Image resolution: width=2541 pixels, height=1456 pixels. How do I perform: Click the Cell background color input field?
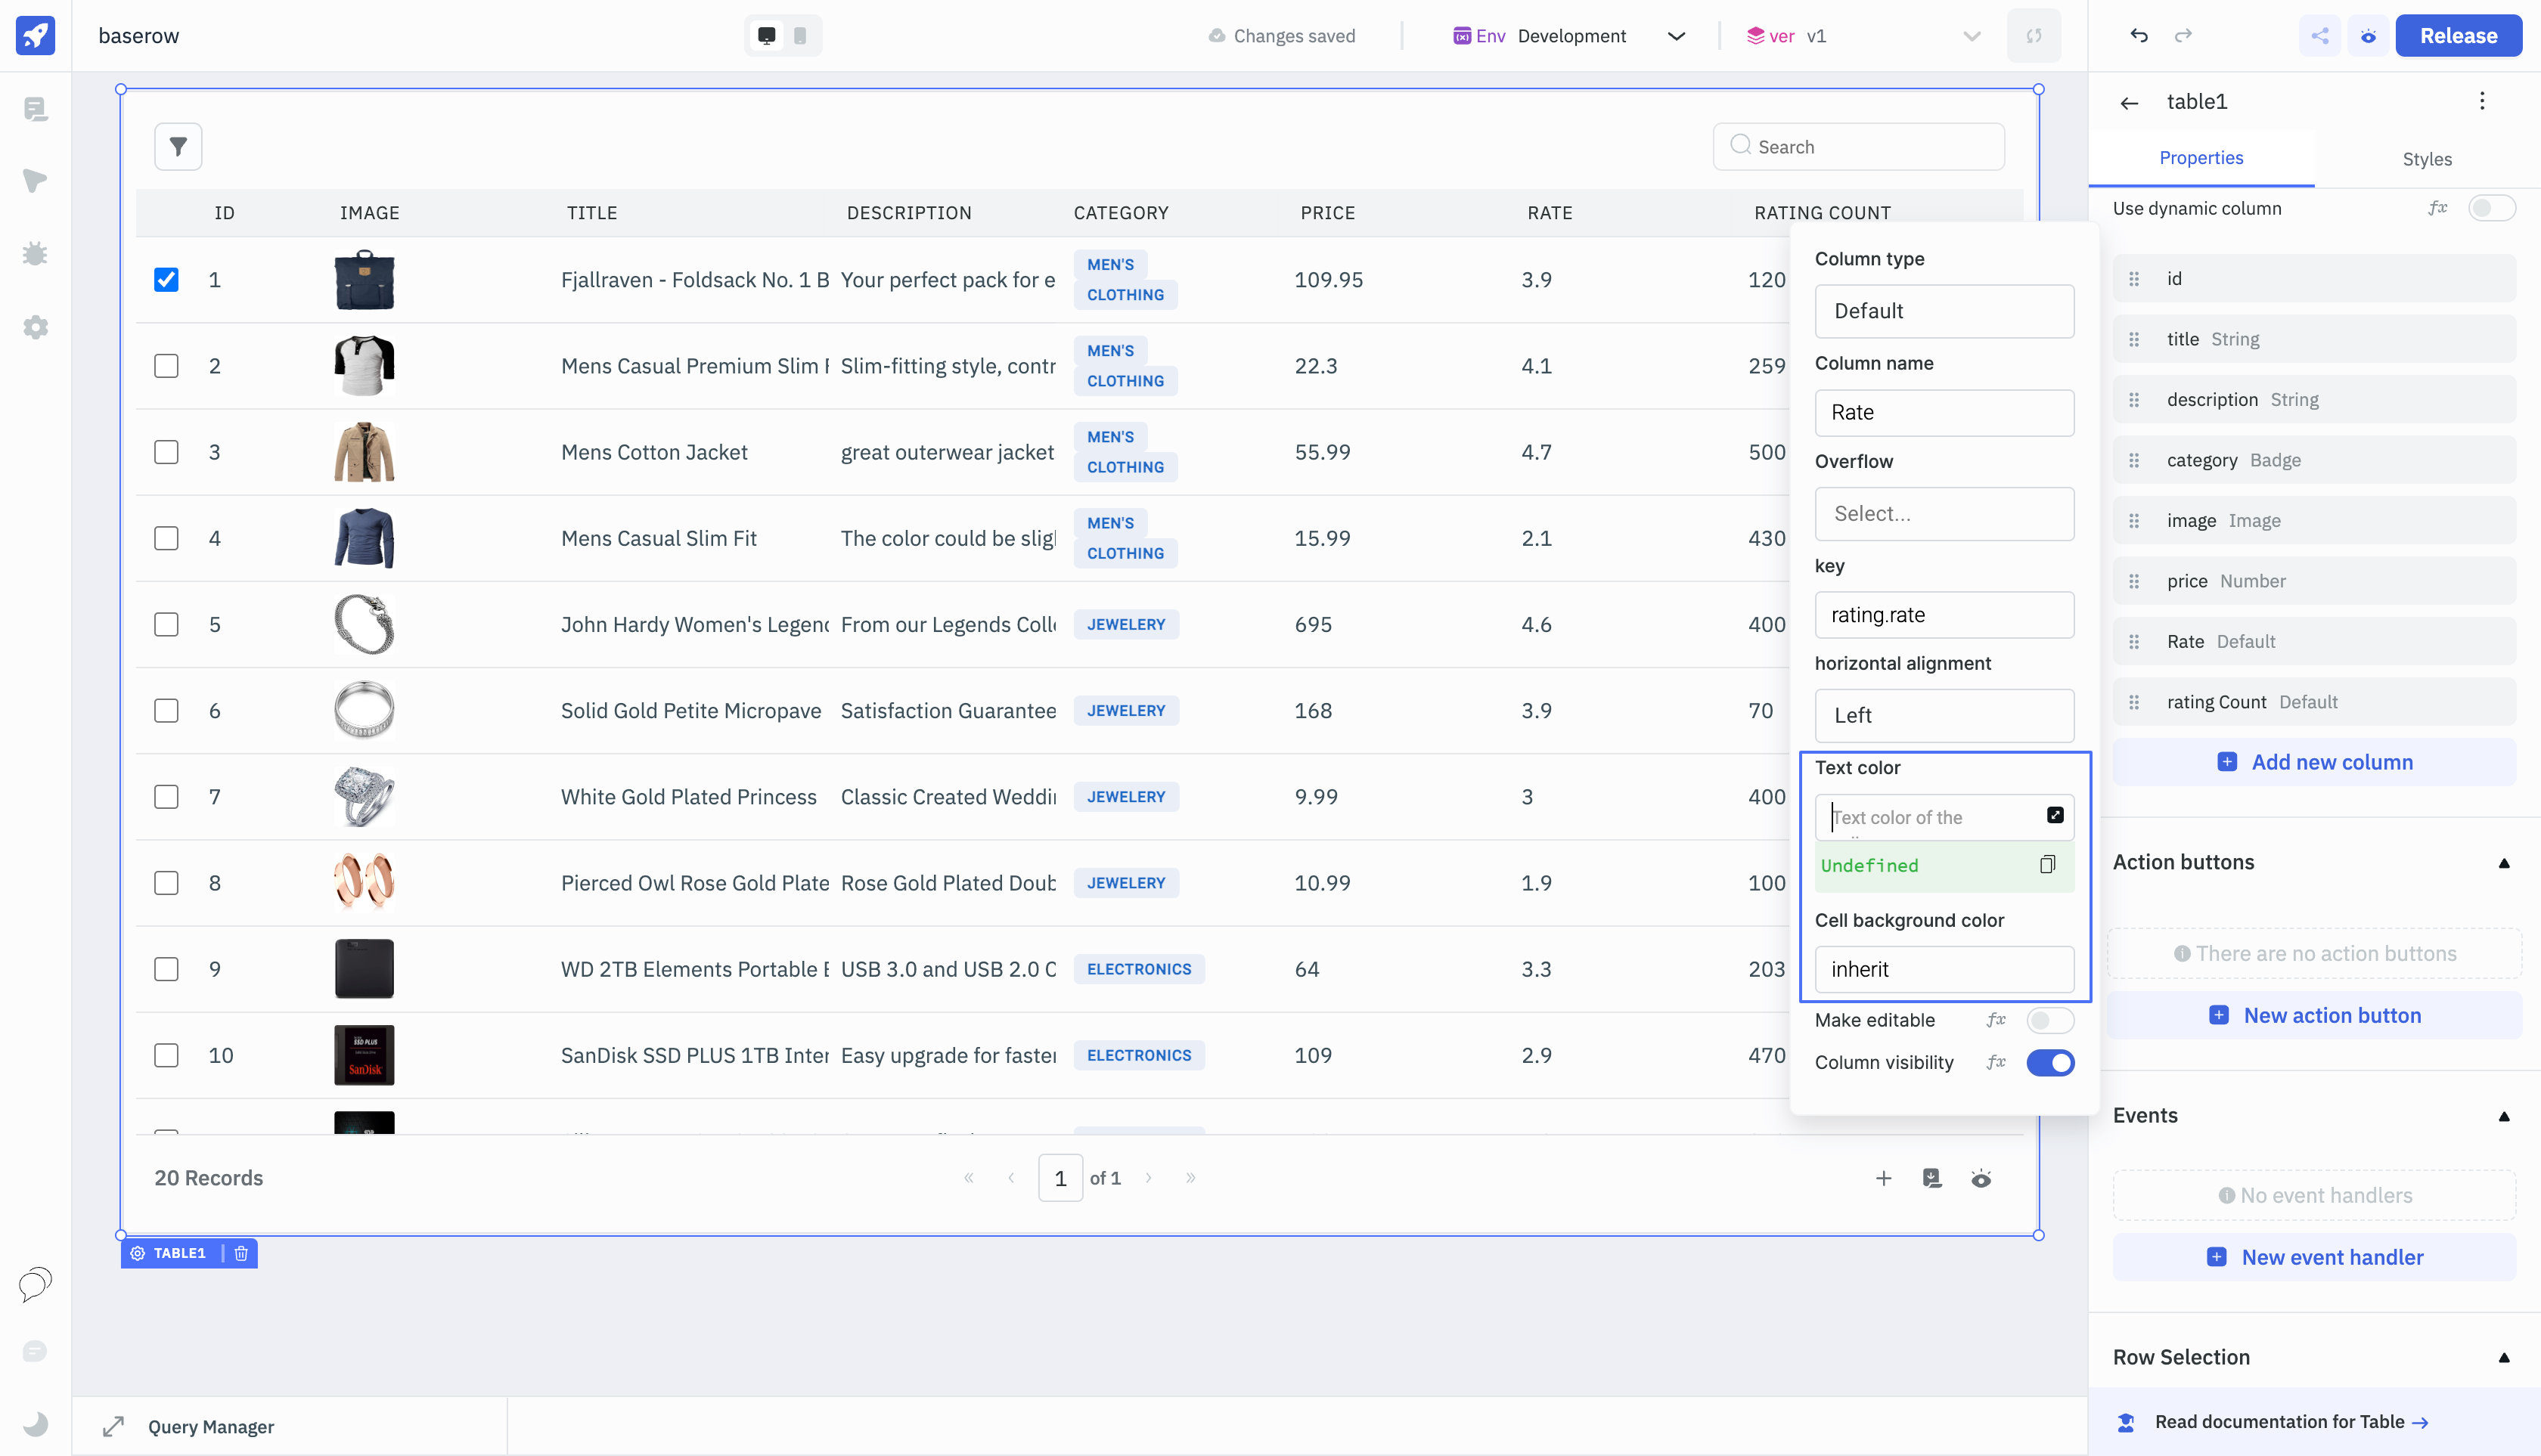click(1943, 969)
